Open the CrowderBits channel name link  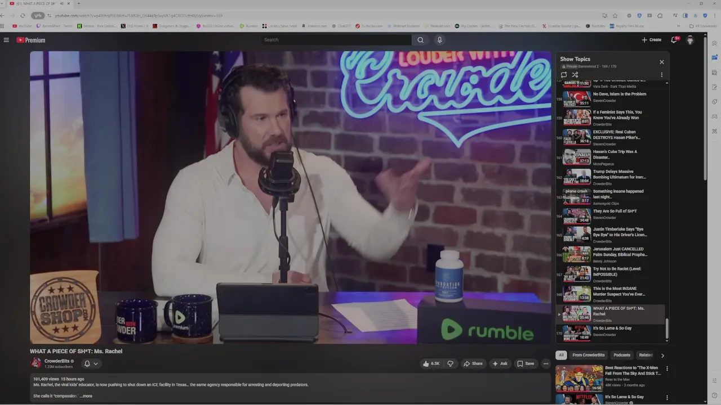(57, 361)
